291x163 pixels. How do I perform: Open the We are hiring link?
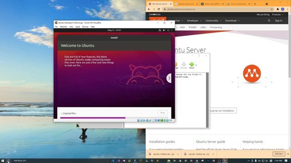coord(263,14)
